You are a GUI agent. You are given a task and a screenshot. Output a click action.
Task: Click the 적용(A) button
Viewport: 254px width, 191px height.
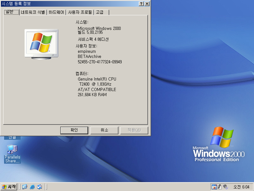(x=134, y=130)
